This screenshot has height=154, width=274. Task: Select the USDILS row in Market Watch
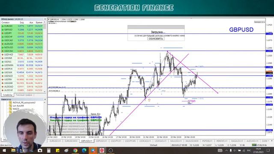pos(22,62)
